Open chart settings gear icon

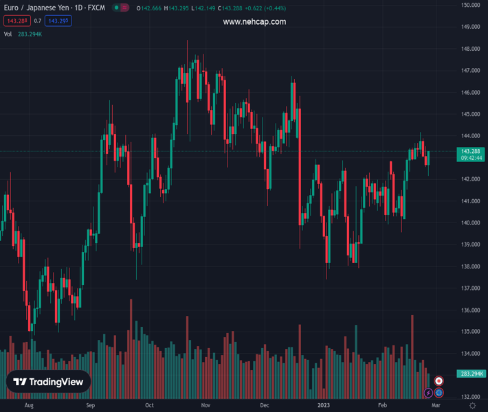[x=472, y=406]
